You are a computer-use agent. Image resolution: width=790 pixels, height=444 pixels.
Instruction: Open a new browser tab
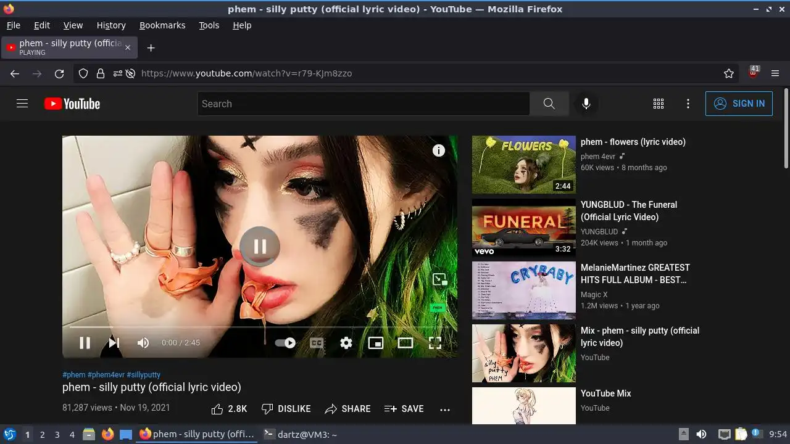point(151,47)
